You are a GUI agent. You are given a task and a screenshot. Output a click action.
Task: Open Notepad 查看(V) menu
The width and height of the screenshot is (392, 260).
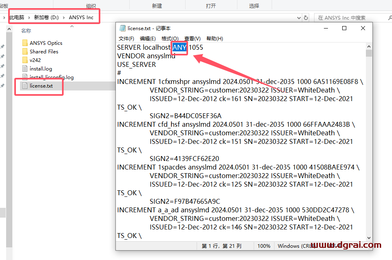pyautogui.click(x=192, y=38)
